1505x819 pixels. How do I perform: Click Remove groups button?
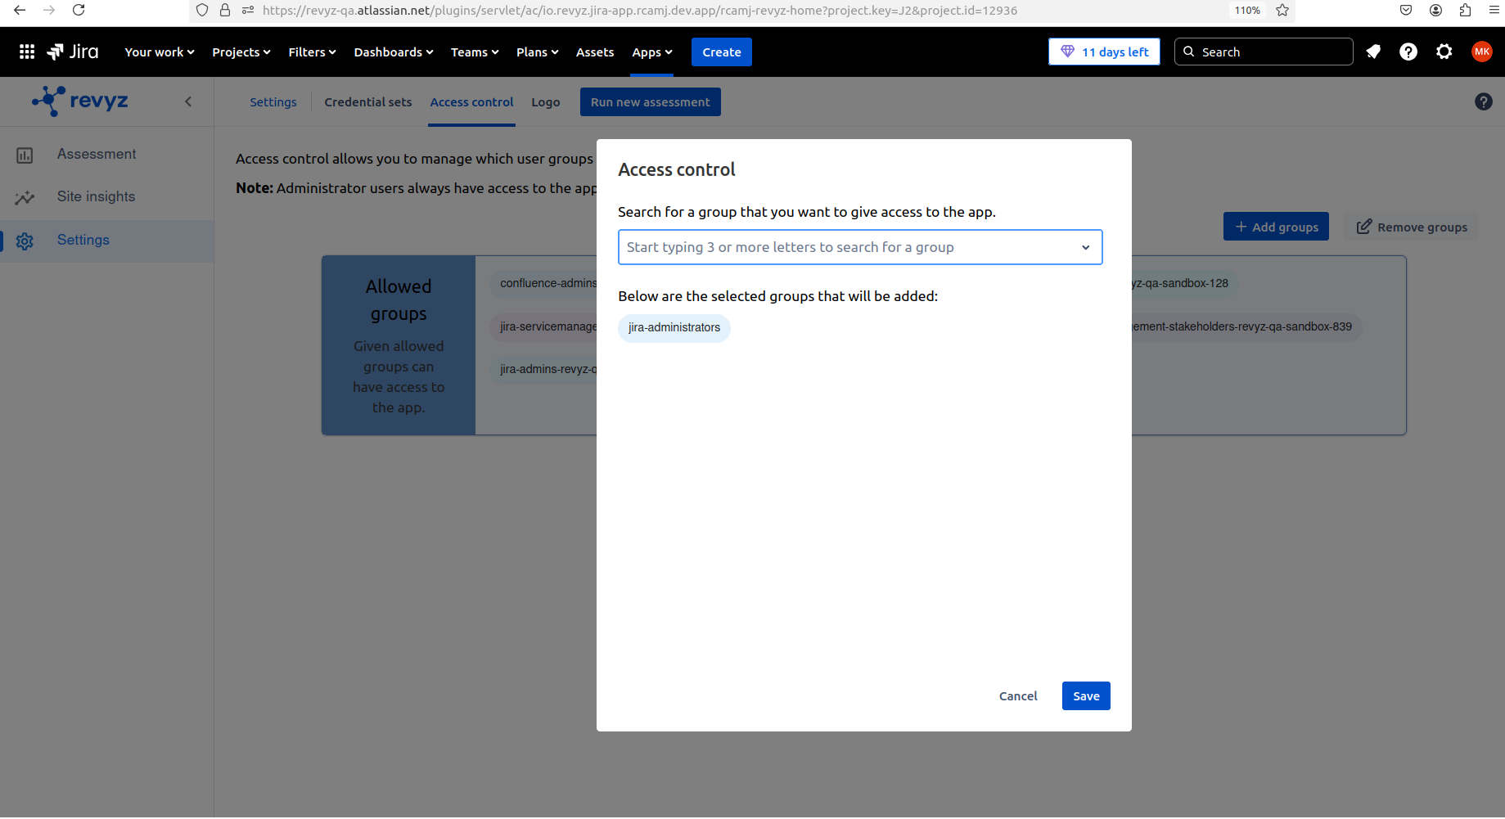click(x=1412, y=227)
